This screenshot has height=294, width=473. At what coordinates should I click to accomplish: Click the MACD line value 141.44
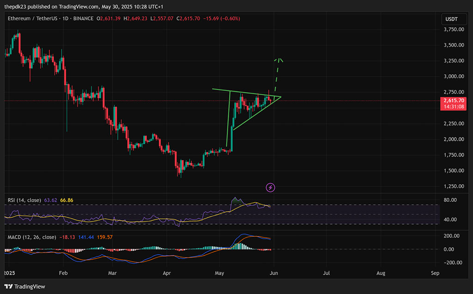point(85,237)
